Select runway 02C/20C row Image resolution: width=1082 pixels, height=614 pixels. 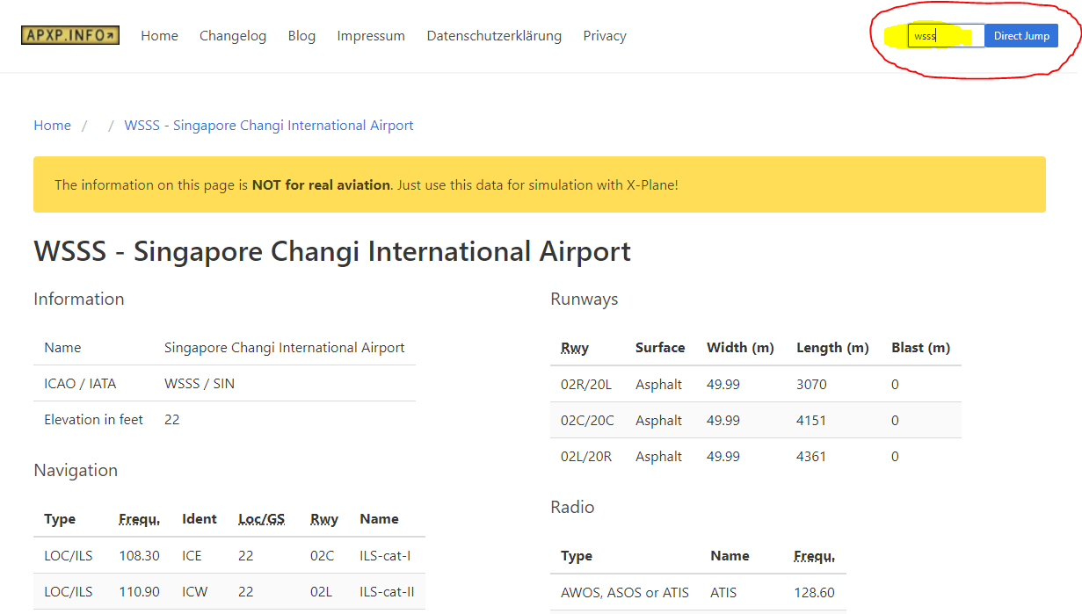(755, 420)
